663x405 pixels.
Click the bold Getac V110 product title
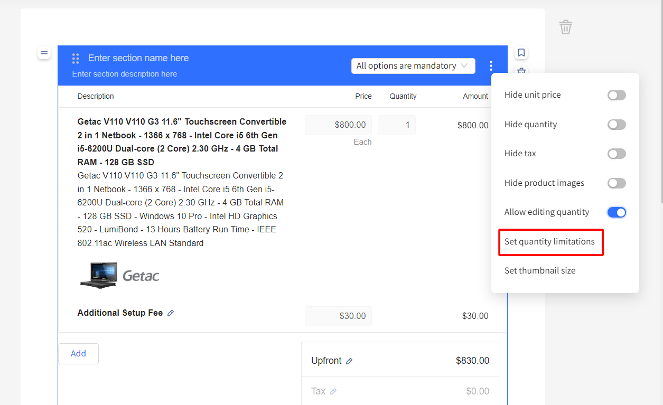coord(182,142)
